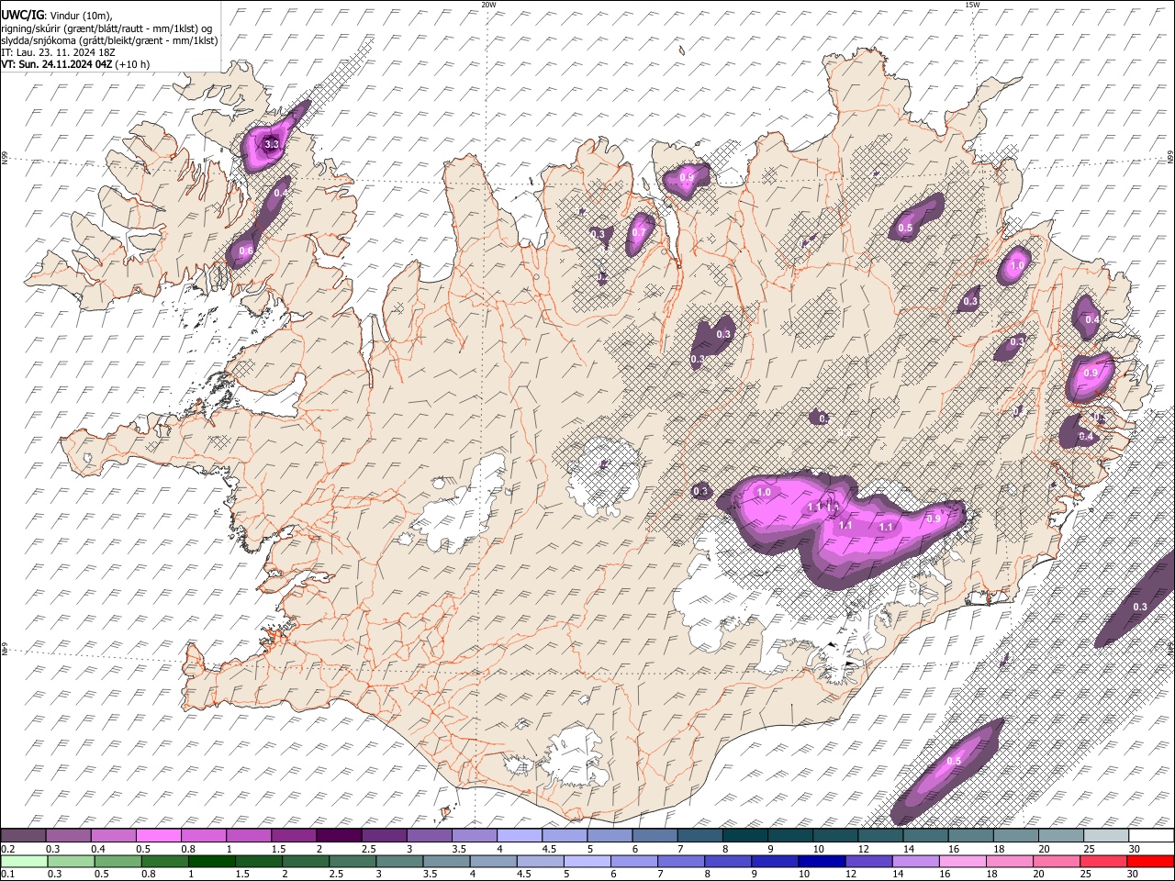Click the 4–4.5 lavender swatch, upper legend row
1175x881 pixels.
coord(519,835)
